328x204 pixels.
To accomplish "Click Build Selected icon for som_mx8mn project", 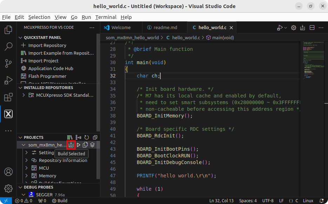I will click(71, 145).
